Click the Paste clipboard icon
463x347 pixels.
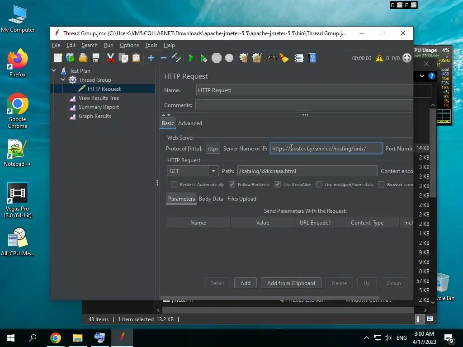(x=136, y=58)
